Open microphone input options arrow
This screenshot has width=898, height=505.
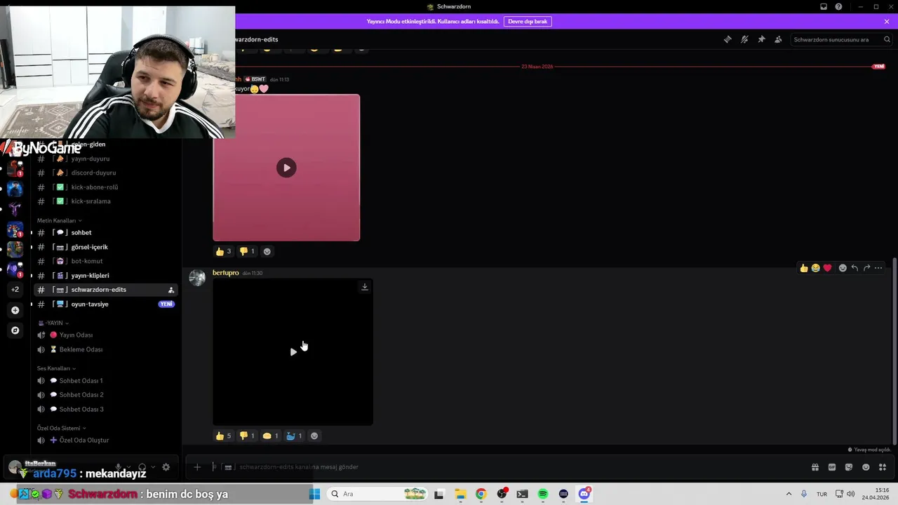point(128,467)
